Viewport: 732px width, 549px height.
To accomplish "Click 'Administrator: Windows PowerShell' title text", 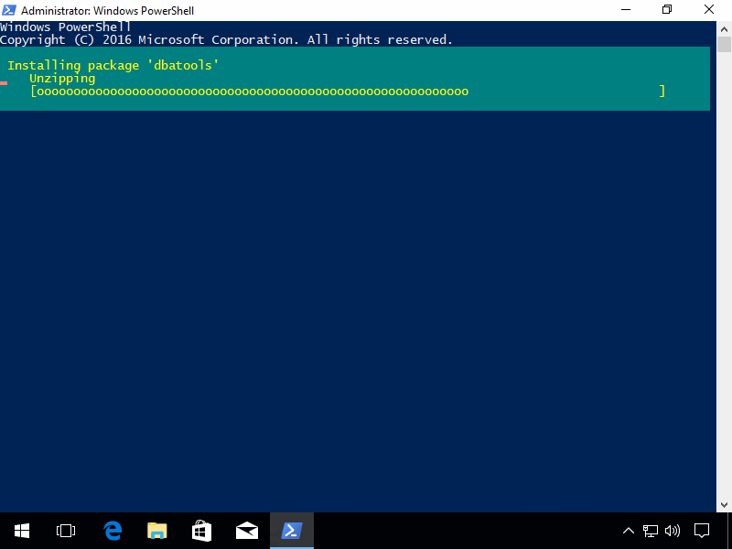I will pyautogui.click(x=107, y=10).
